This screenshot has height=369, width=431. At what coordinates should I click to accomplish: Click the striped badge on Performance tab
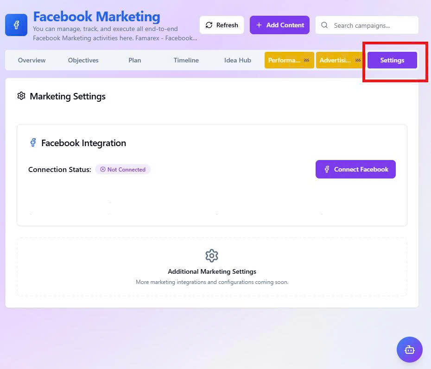point(306,60)
